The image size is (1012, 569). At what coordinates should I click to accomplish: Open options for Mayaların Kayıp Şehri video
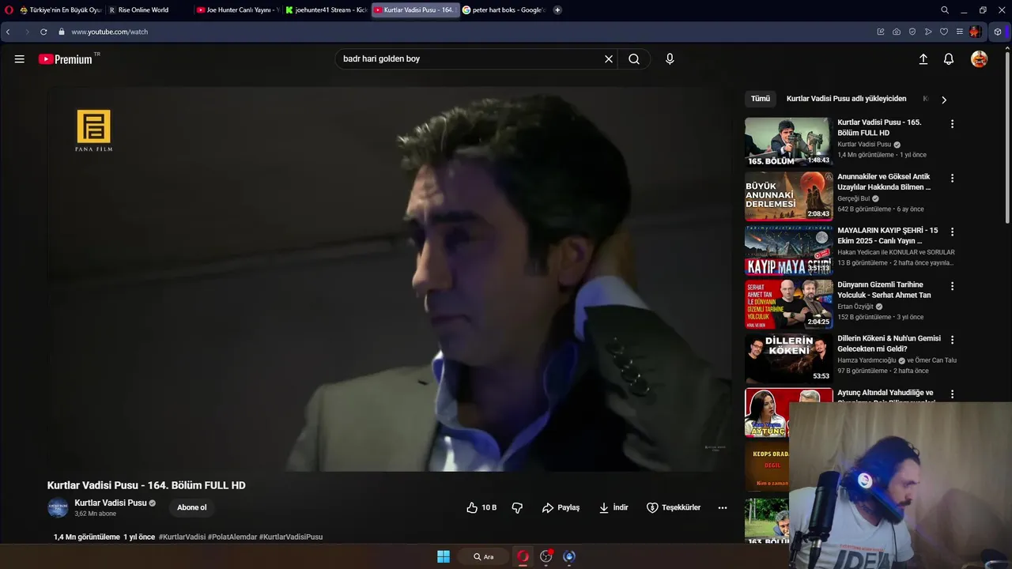pyautogui.click(x=952, y=232)
